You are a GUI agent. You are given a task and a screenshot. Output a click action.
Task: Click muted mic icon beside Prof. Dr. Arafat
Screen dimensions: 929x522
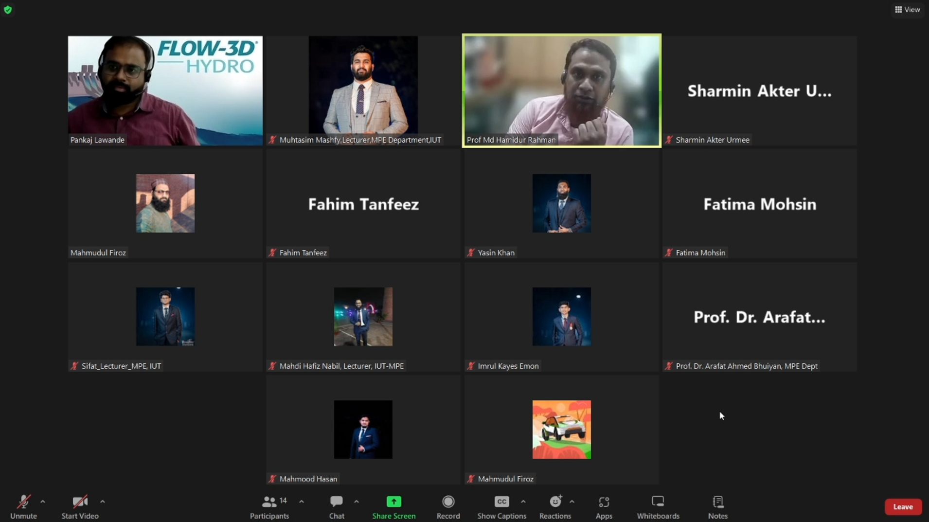click(669, 366)
